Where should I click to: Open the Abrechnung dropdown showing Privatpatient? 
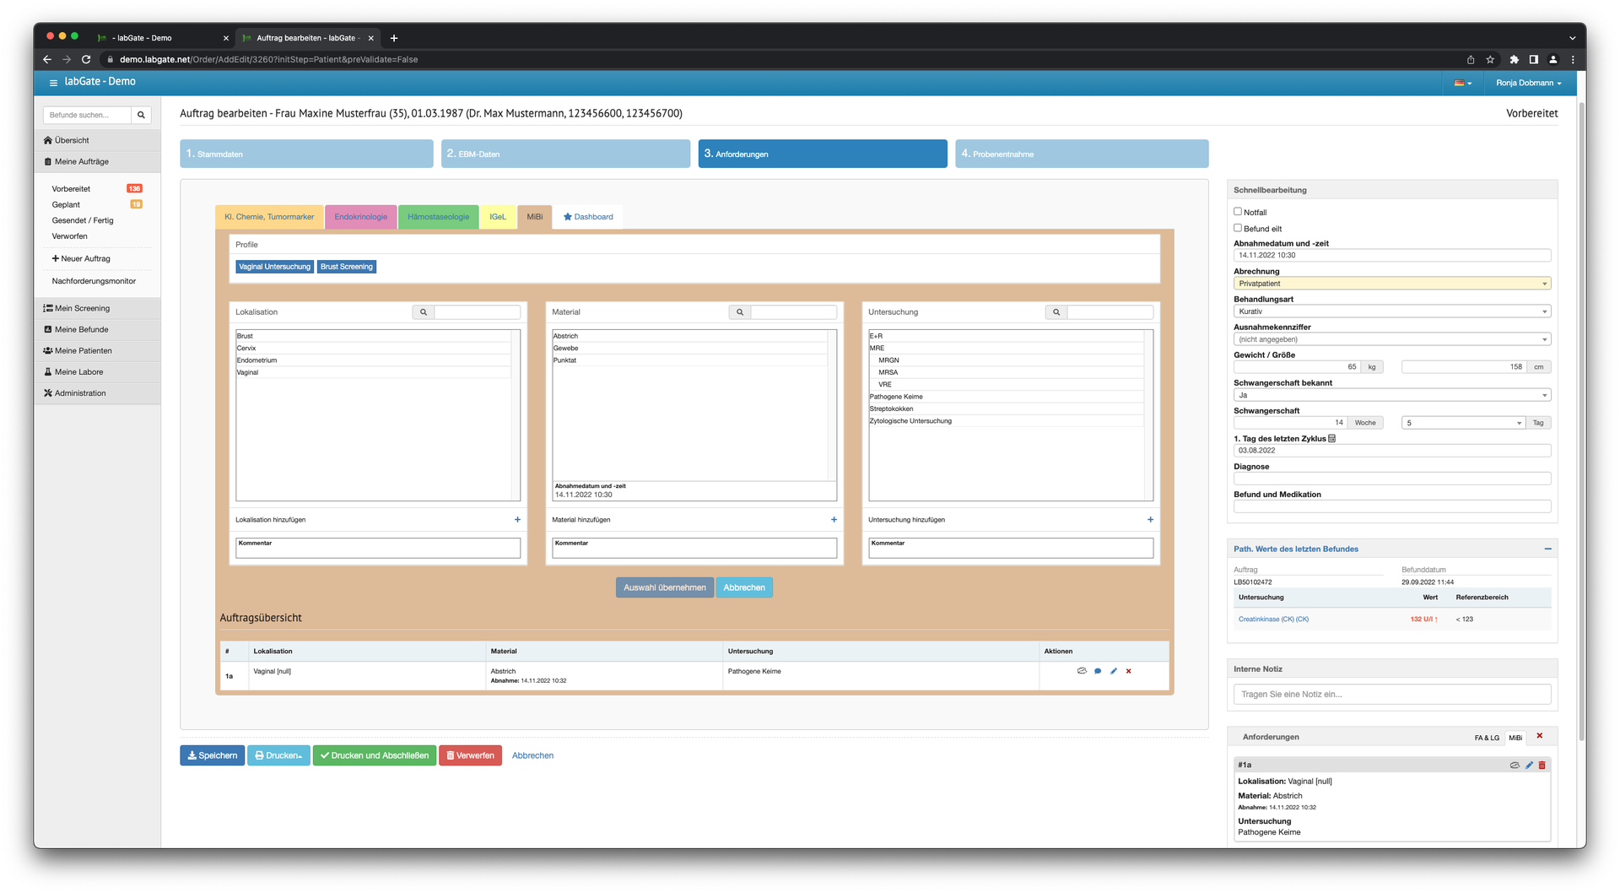tap(1391, 284)
